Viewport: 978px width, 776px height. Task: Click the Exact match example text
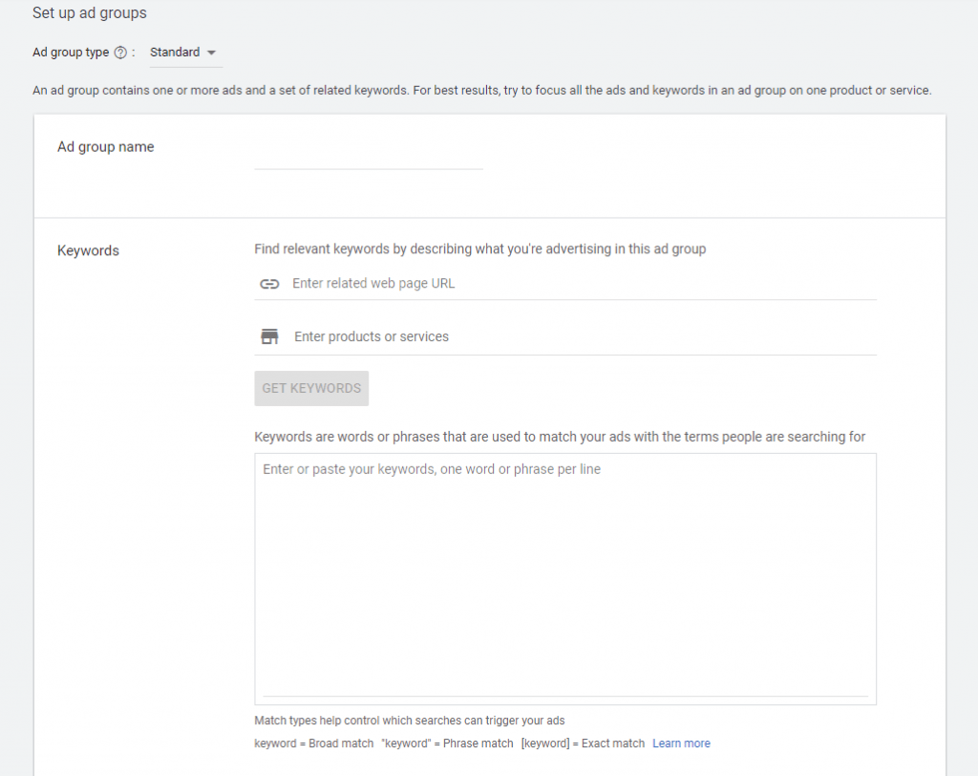[583, 744]
